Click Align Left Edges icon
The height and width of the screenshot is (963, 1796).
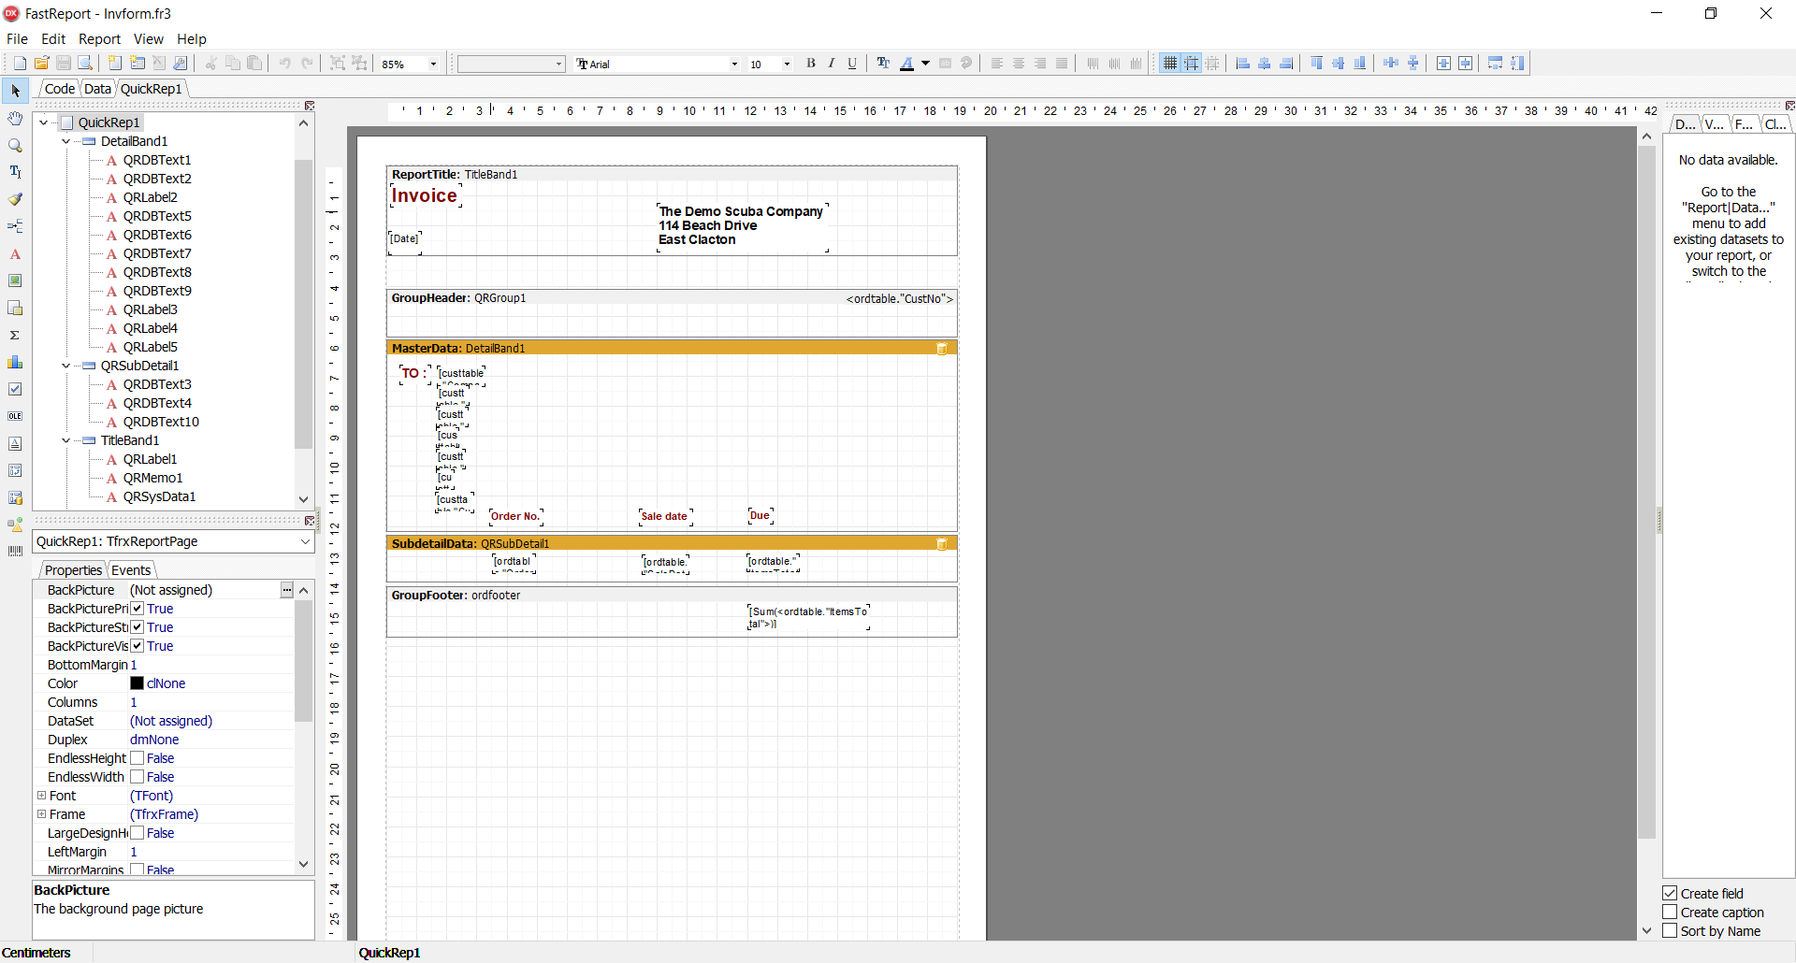(x=1243, y=64)
